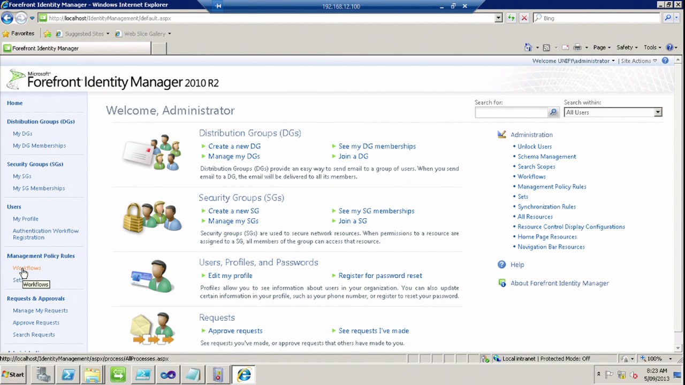Click the Bing search magnifier button
Viewport: 685px width, 385px height.
coord(667,18)
